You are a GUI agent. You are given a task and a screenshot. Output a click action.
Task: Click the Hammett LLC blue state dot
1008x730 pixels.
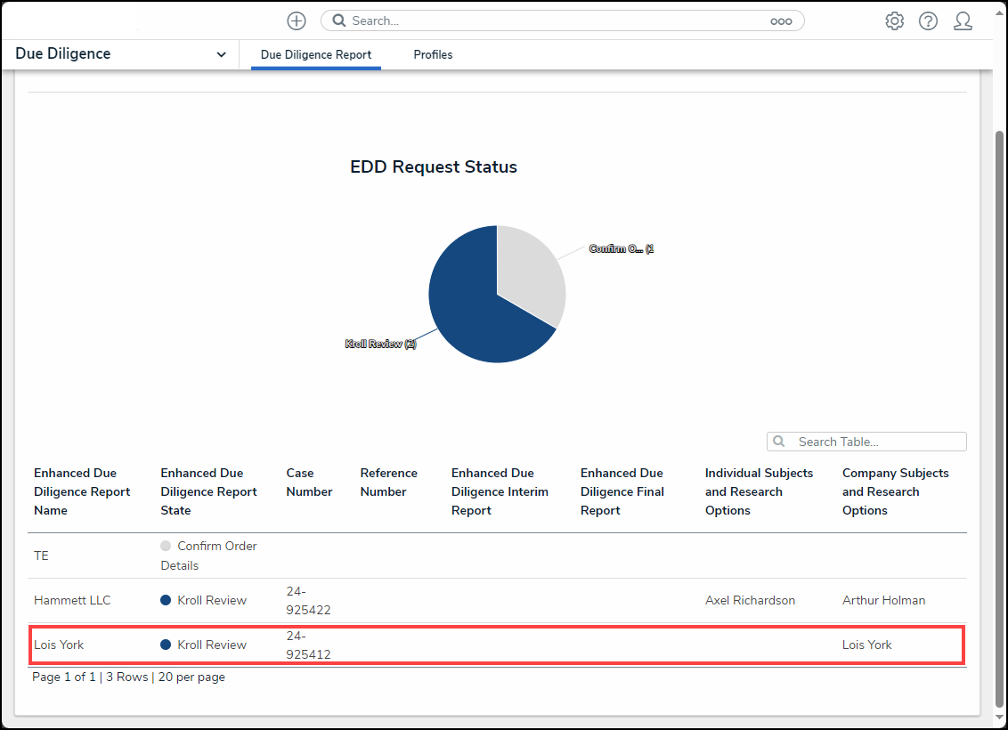click(166, 600)
